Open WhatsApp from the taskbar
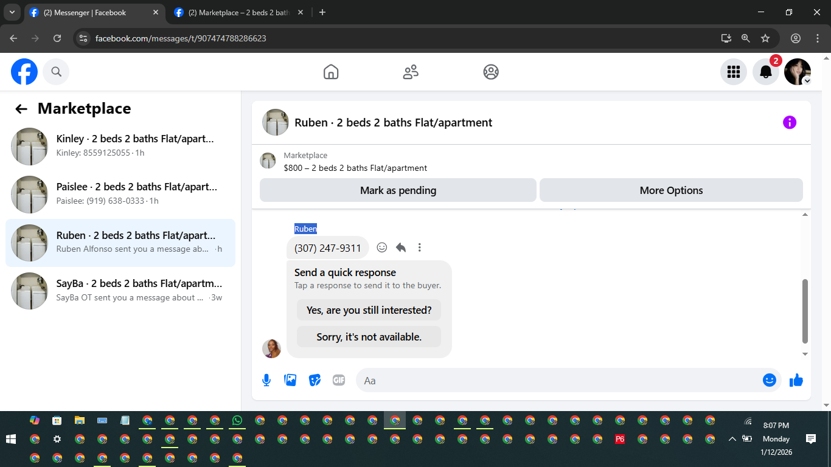The height and width of the screenshot is (467, 831). (x=237, y=420)
